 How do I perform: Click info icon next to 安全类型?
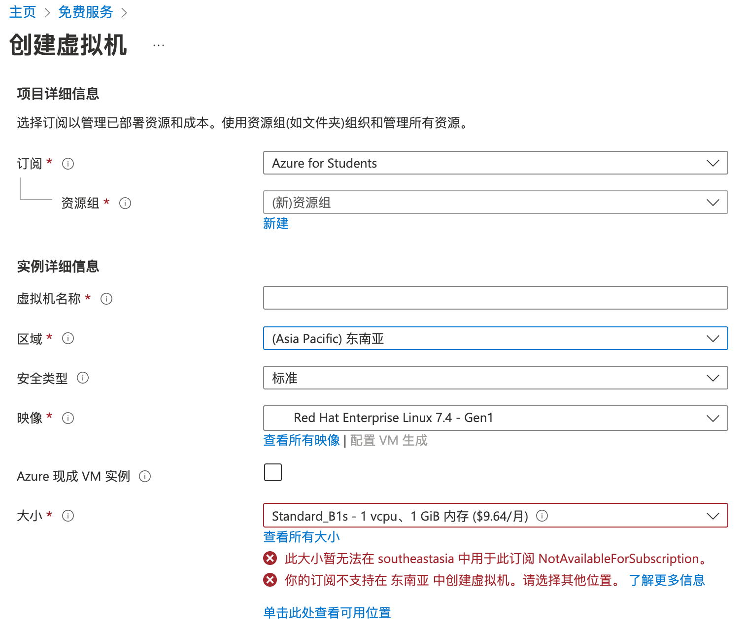[83, 378]
